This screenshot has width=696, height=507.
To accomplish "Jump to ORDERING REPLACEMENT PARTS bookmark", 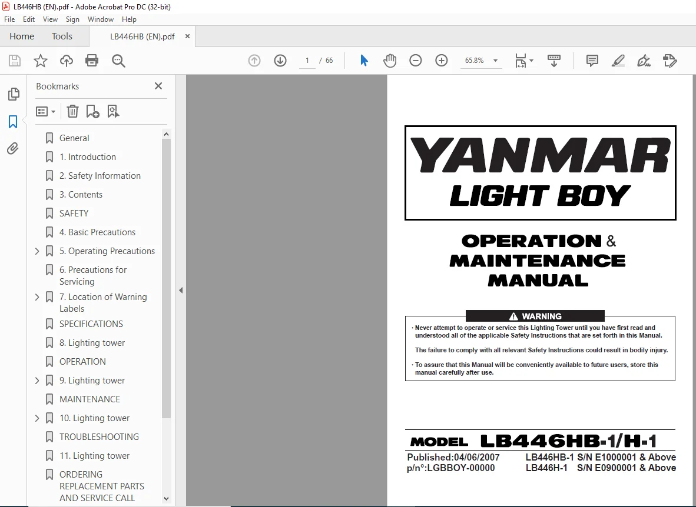I will coord(102,486).
